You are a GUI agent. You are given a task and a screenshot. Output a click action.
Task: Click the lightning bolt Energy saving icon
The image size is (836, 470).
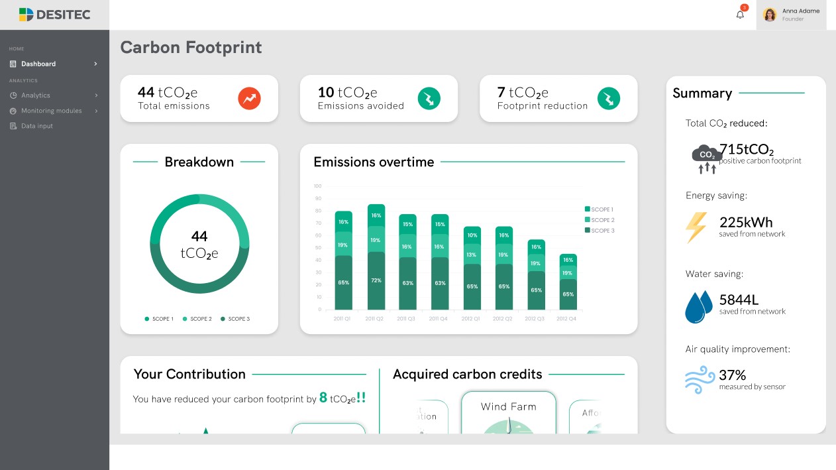(696, 227)
